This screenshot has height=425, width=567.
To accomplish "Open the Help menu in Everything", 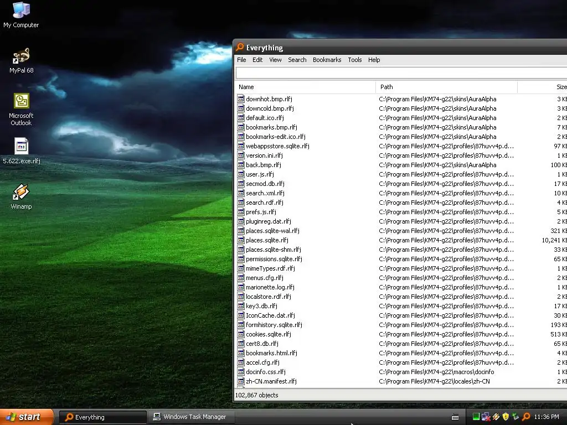I will 374,60.
